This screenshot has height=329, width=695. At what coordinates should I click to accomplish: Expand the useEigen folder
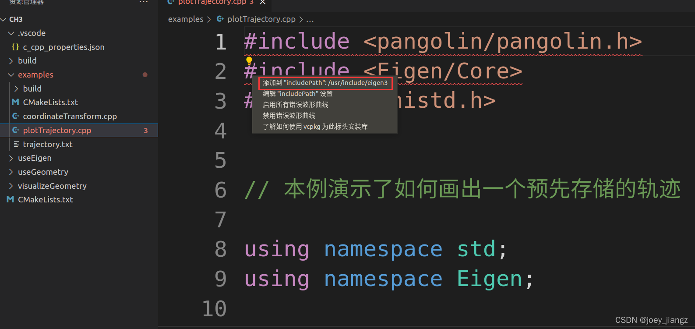(11, 158)
